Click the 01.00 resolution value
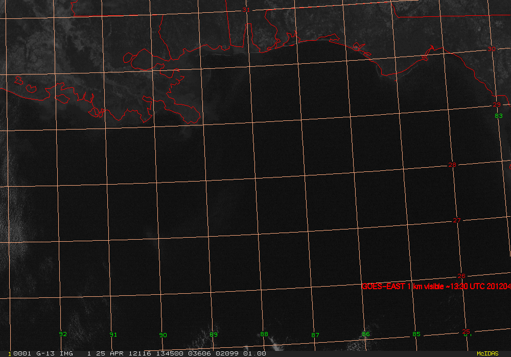The image size is (511, 357). [254, 353]
